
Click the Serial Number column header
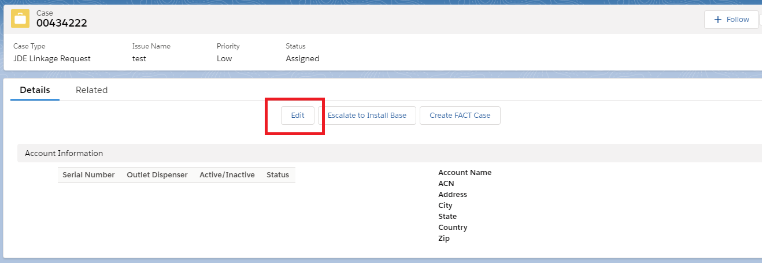point(88,175)
